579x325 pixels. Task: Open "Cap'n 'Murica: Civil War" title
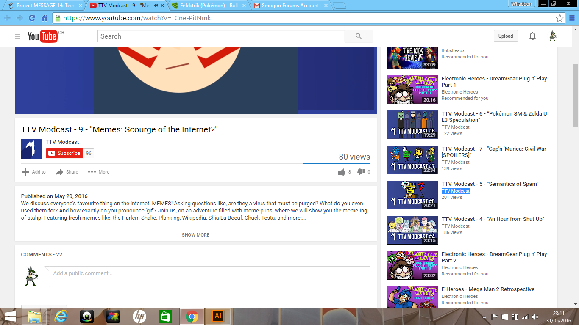(x=494, y=152)
